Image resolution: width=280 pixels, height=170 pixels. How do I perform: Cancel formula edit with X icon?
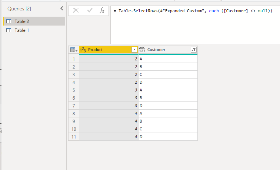click(x=76, y=10)
